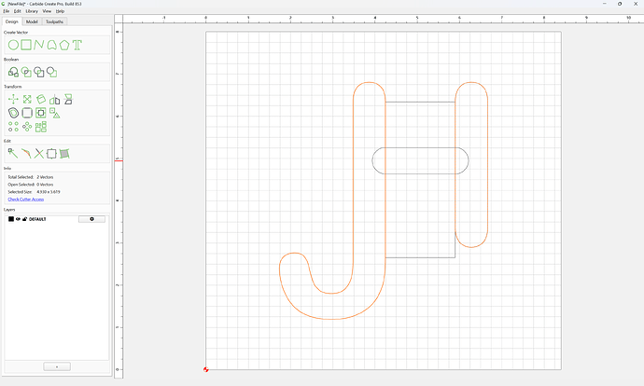Apply Boolean Union to selected vectors
Viewport: 644px width, 386px height.
[13, 72]
